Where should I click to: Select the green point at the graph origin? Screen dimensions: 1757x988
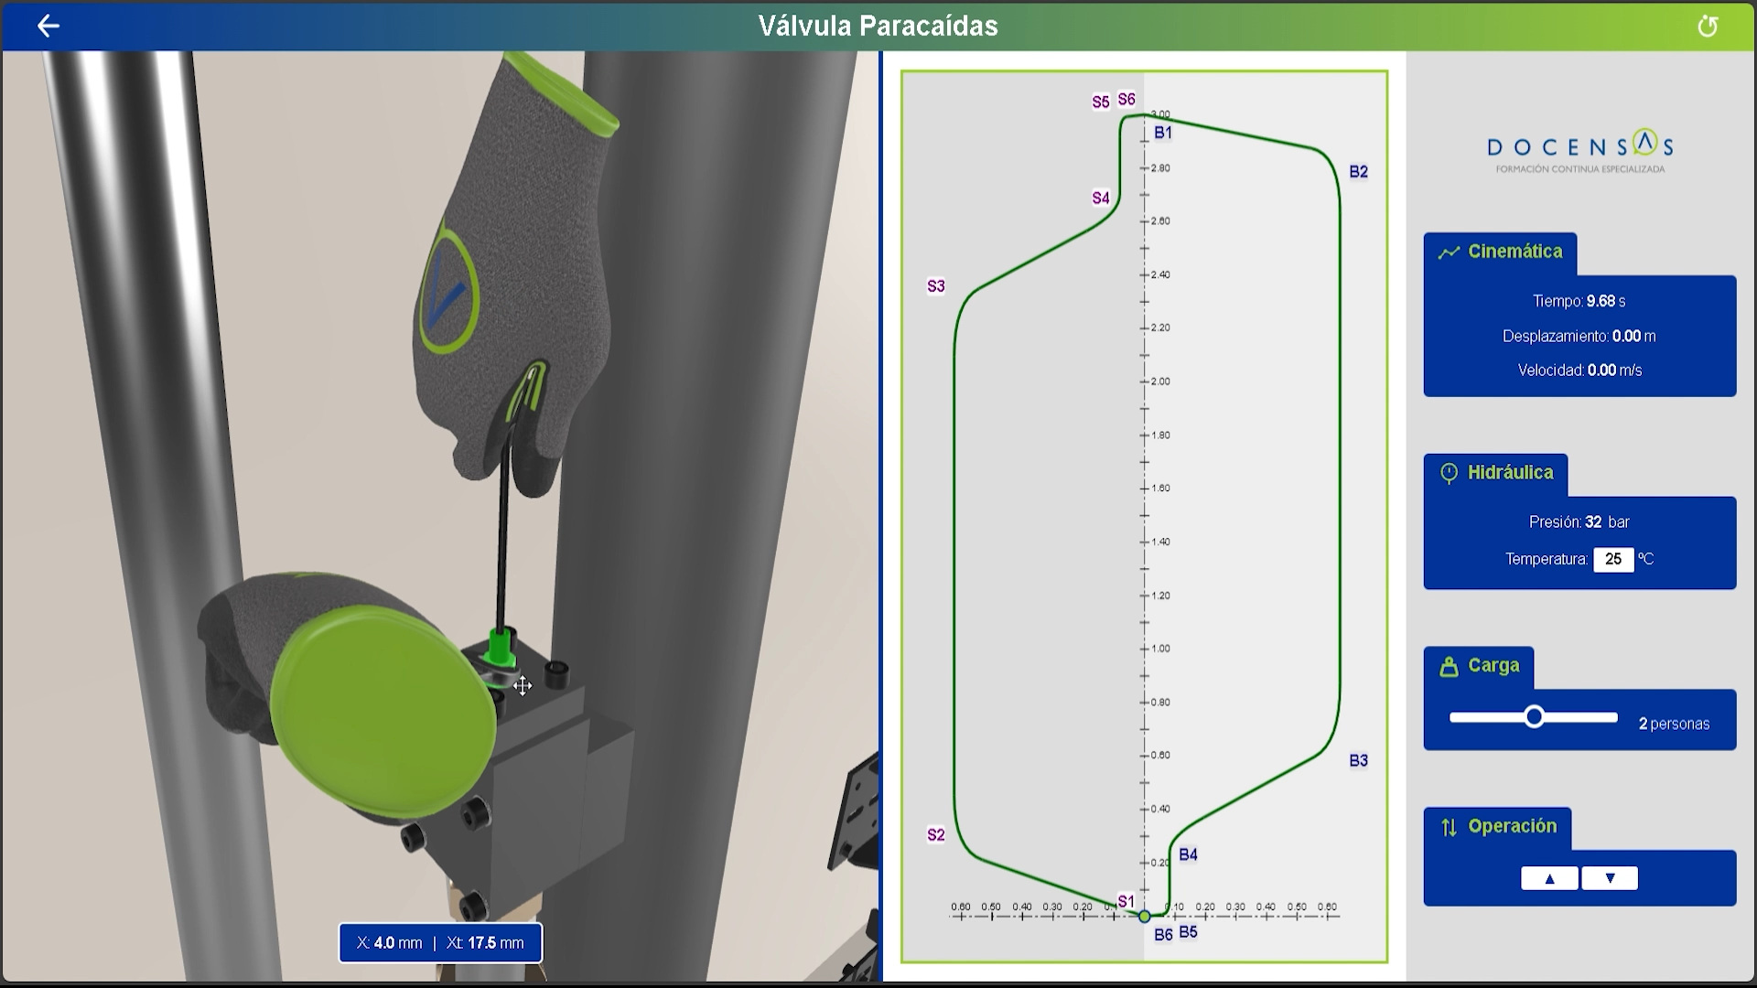[x=1143, y=915]
